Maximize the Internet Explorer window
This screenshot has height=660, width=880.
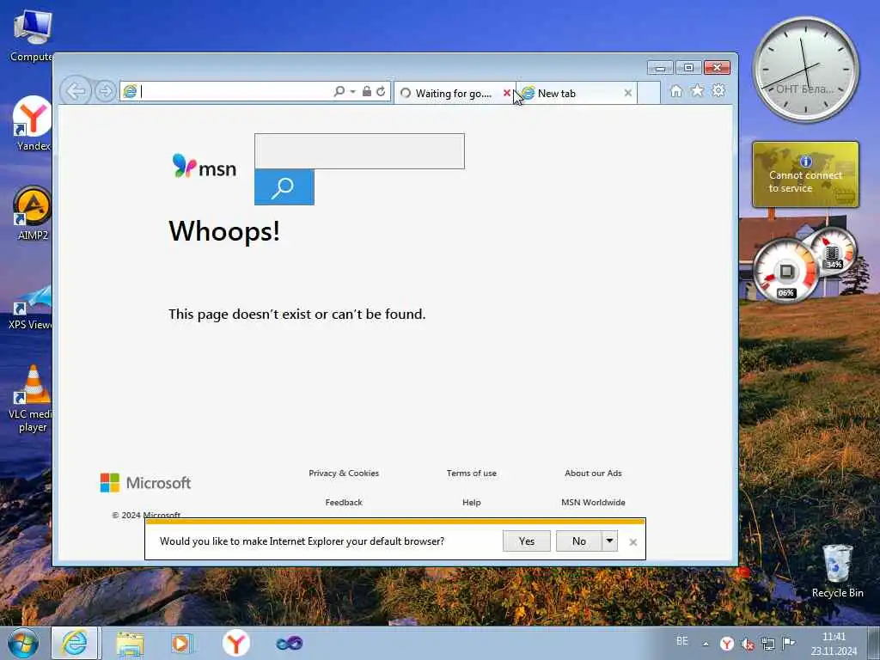pyautogui.click(x=688, y=68)
